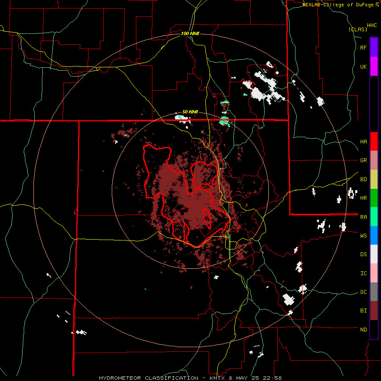Click the HR legend label

click(x=363, y=198)
